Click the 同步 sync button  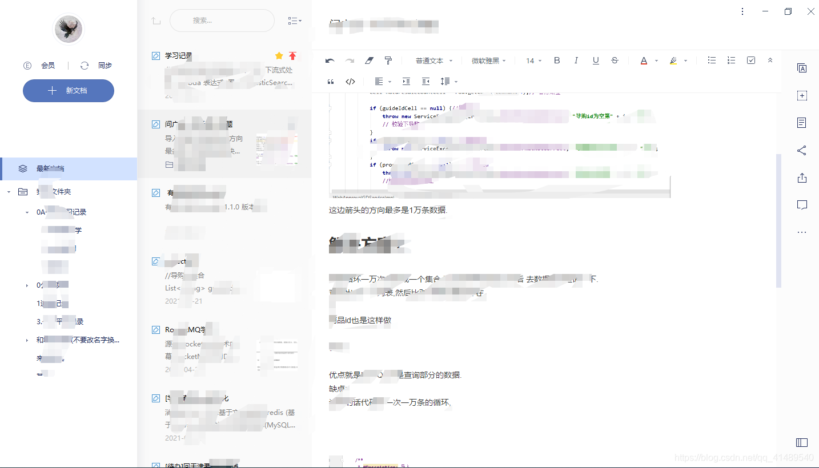click(x=96, y=66)
